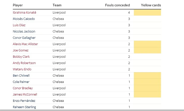
Task: Click the horizontal scrollbar at bottom
Action: [x=92, y=110]
